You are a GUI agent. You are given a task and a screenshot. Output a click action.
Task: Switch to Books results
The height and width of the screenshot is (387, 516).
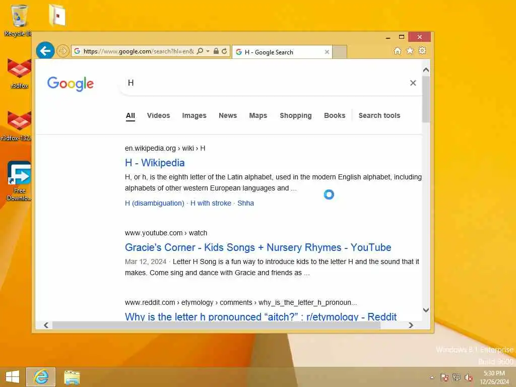tap(335, 115)
